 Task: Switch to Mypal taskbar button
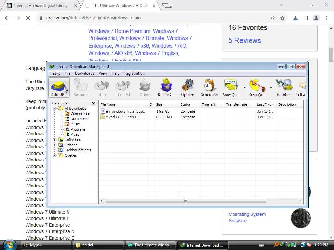46,245
